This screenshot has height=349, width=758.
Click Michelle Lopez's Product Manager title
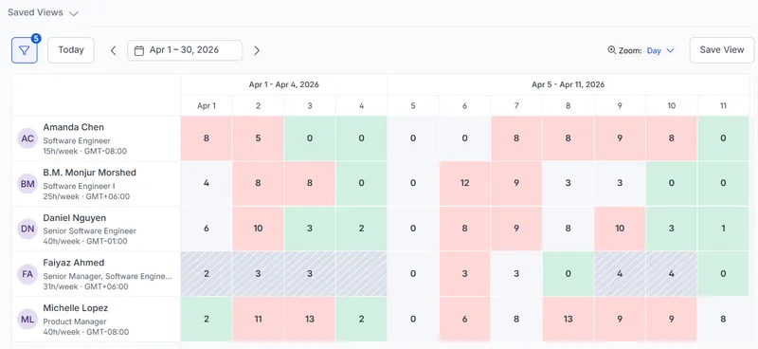(75, 321)
